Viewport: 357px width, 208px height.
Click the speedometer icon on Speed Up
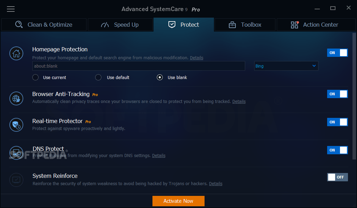click(x=105, y=25)
